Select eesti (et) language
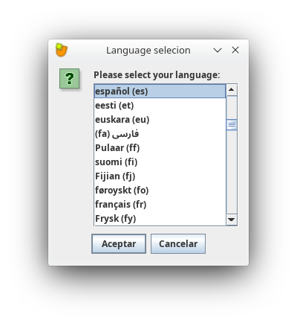This screenshot has height=323, width=297. pos(160,106)
